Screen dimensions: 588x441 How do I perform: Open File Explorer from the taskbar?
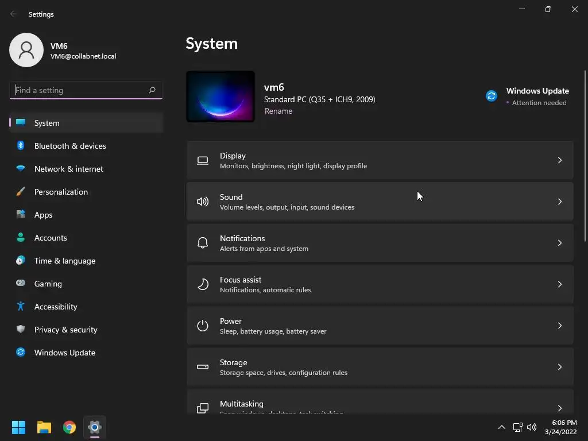point(44,427)
